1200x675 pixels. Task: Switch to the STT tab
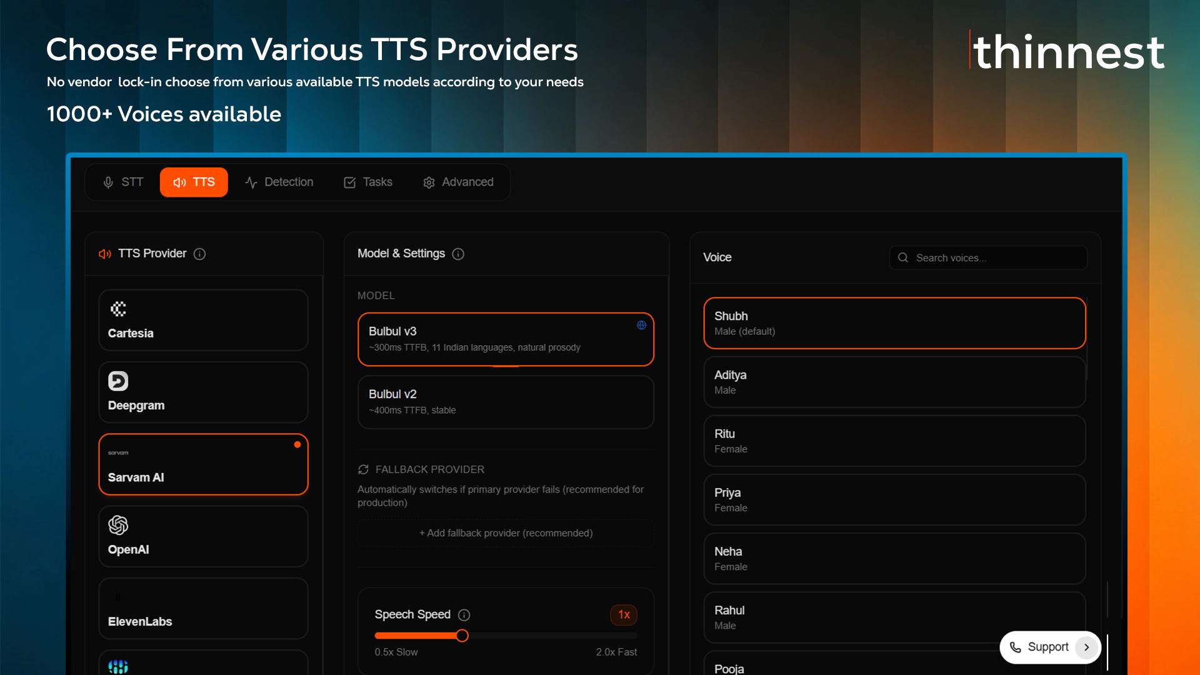123,182
